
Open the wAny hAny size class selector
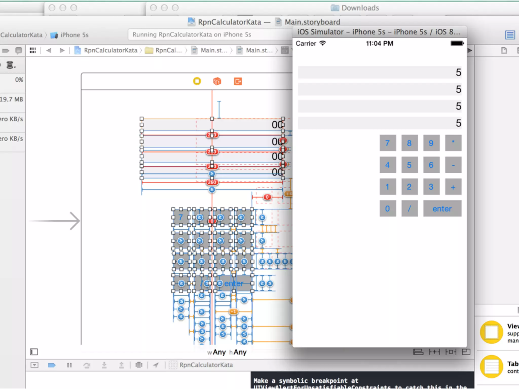[x=227, y=352]
